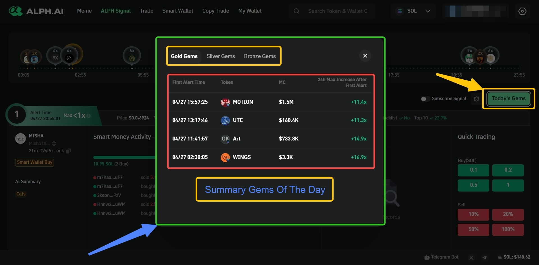Image resolution: width=539 pixels, height=265 pixels.
Task: Click the Search Token & Wallet field
Action: (337, 11)
